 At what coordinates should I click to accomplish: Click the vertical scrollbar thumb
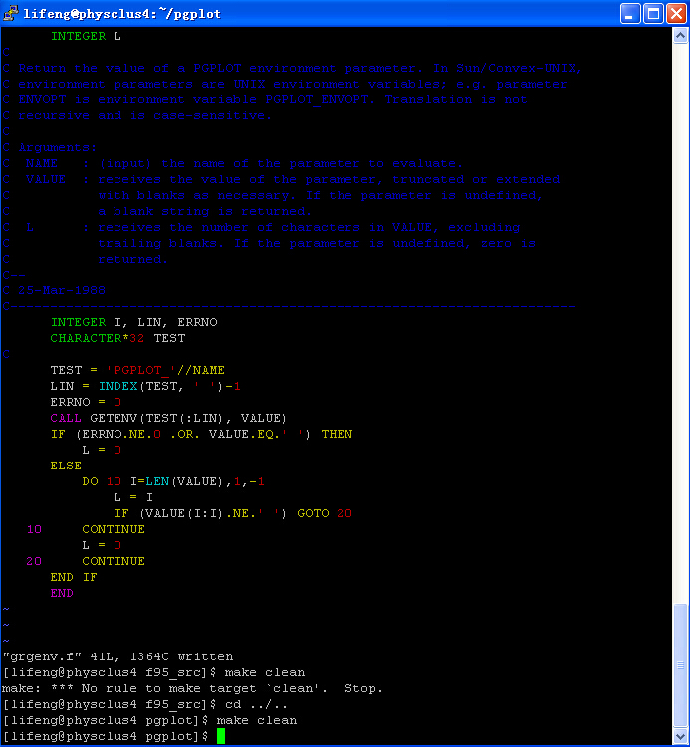tap(680, 665)
